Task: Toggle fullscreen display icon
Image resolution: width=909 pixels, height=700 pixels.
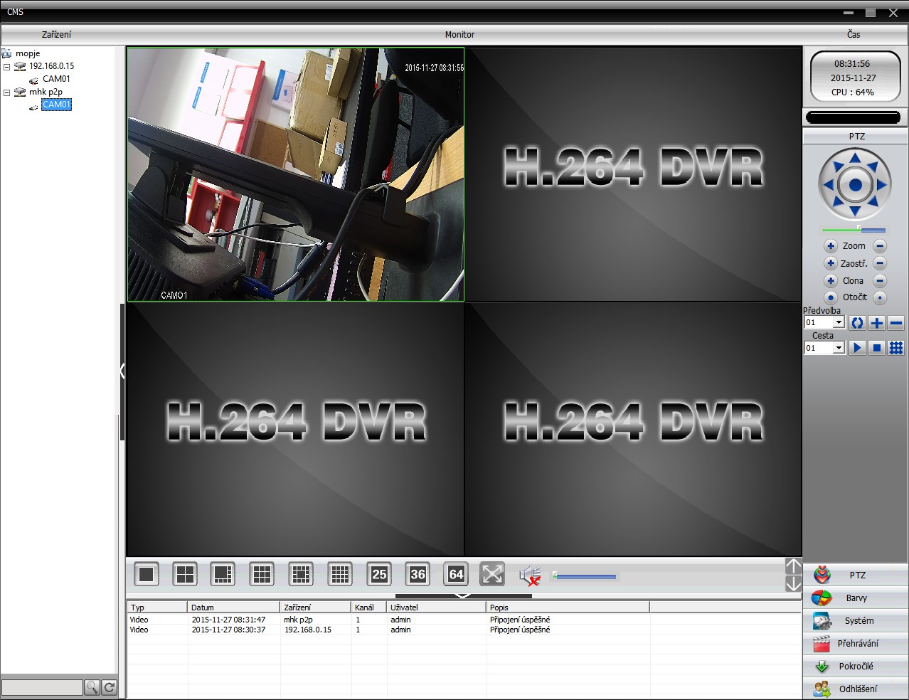Action: tap(492, 574)
